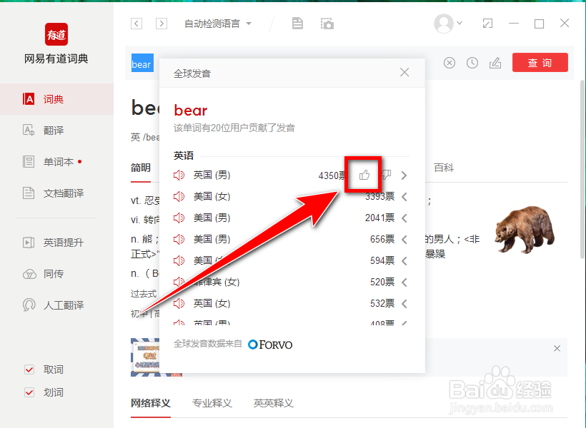Select 词典 in the sidebar
Screen dimensions: 586x428
coord(56,99)
